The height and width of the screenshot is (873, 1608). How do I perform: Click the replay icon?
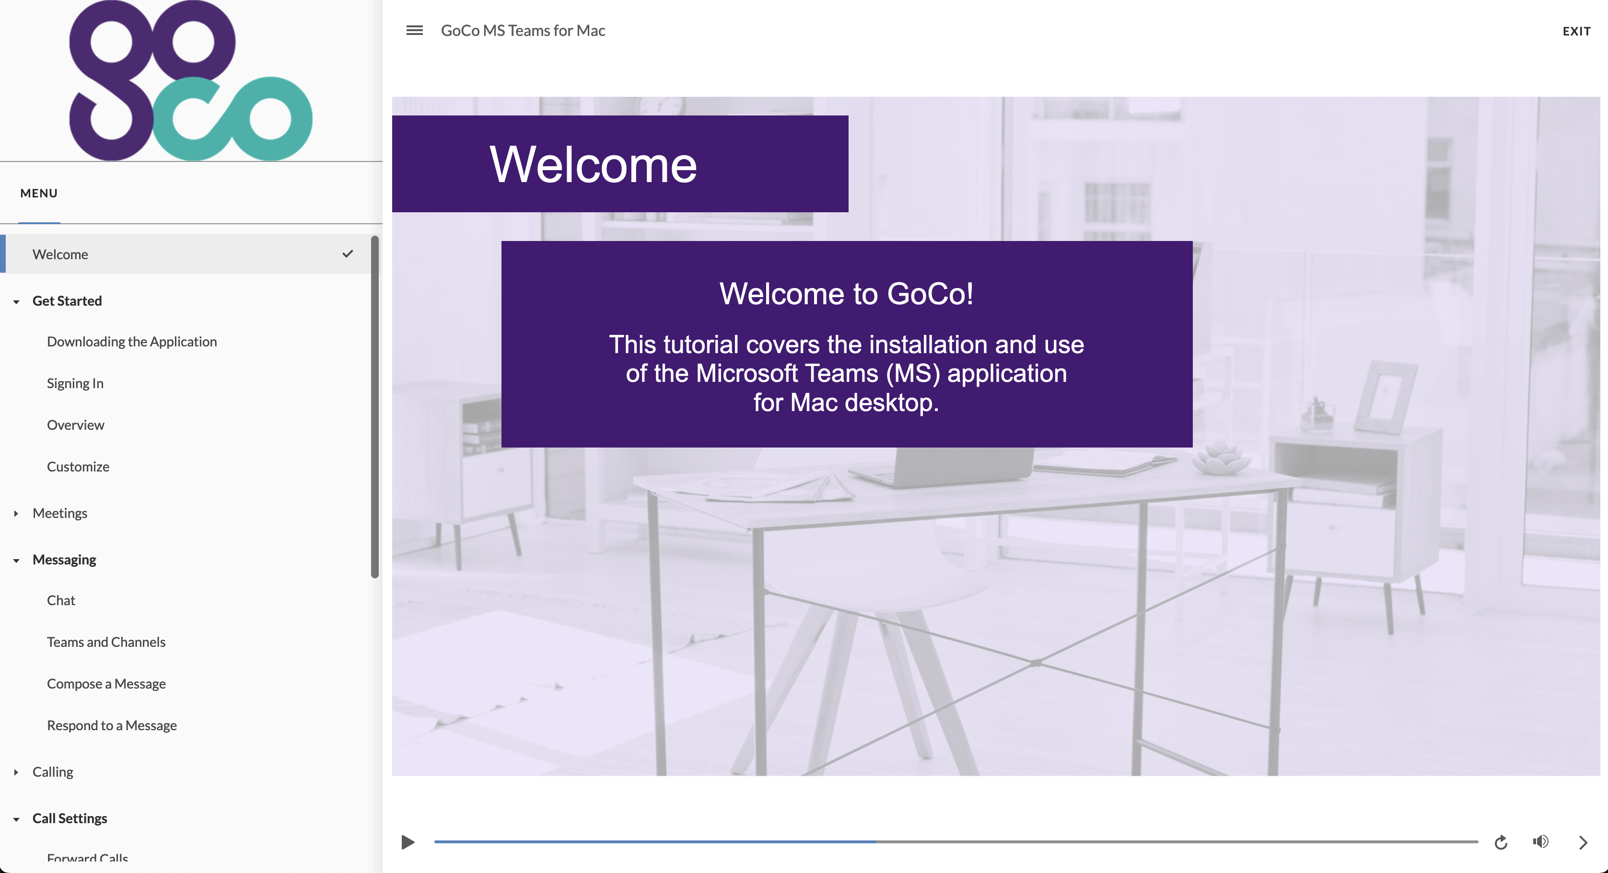(1501, 842)
